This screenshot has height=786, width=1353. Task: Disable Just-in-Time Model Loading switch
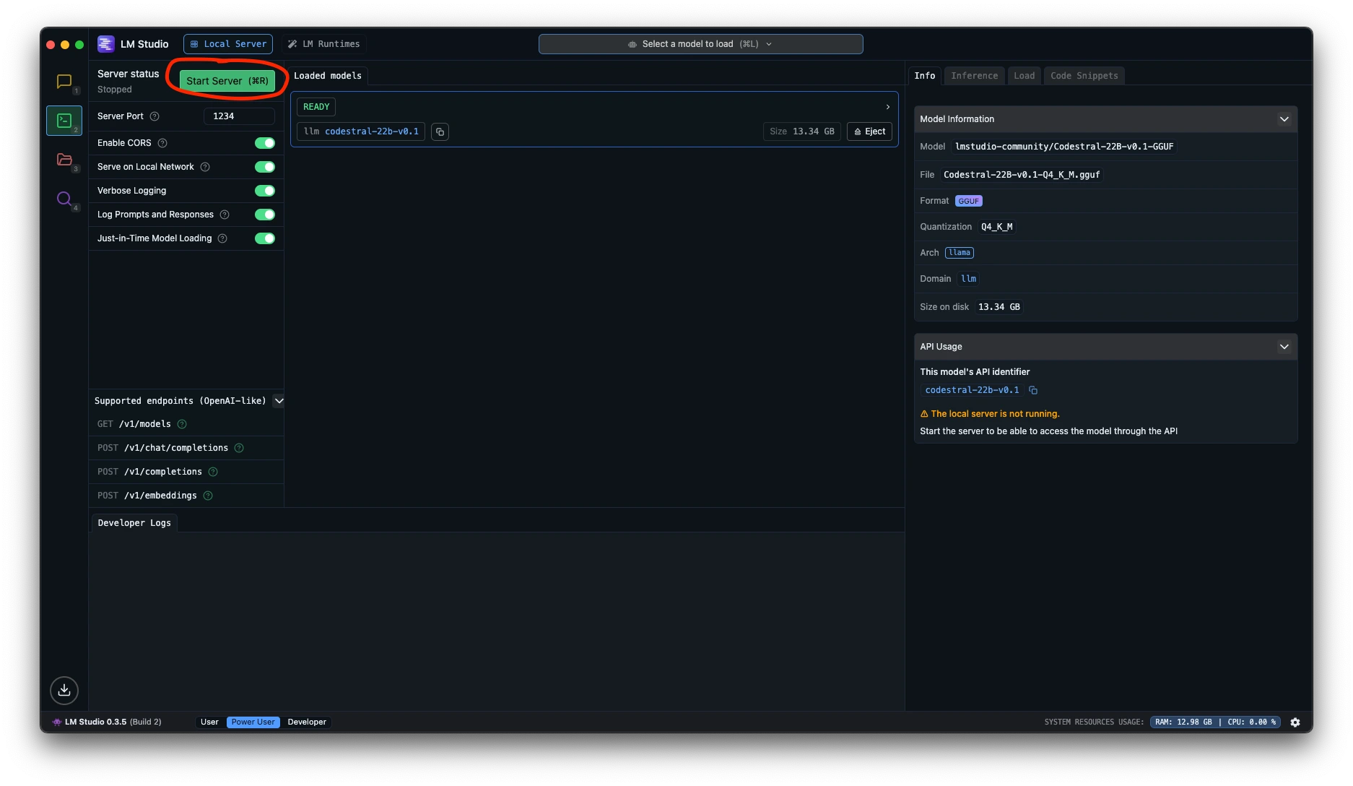265,238
